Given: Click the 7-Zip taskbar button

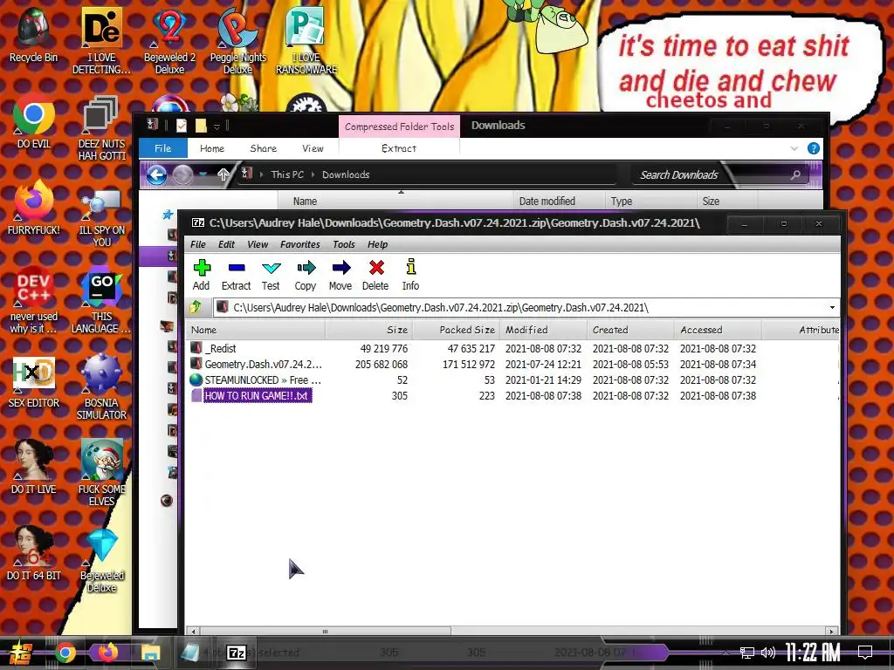Looking at the screenshot, I should point(236,653).
